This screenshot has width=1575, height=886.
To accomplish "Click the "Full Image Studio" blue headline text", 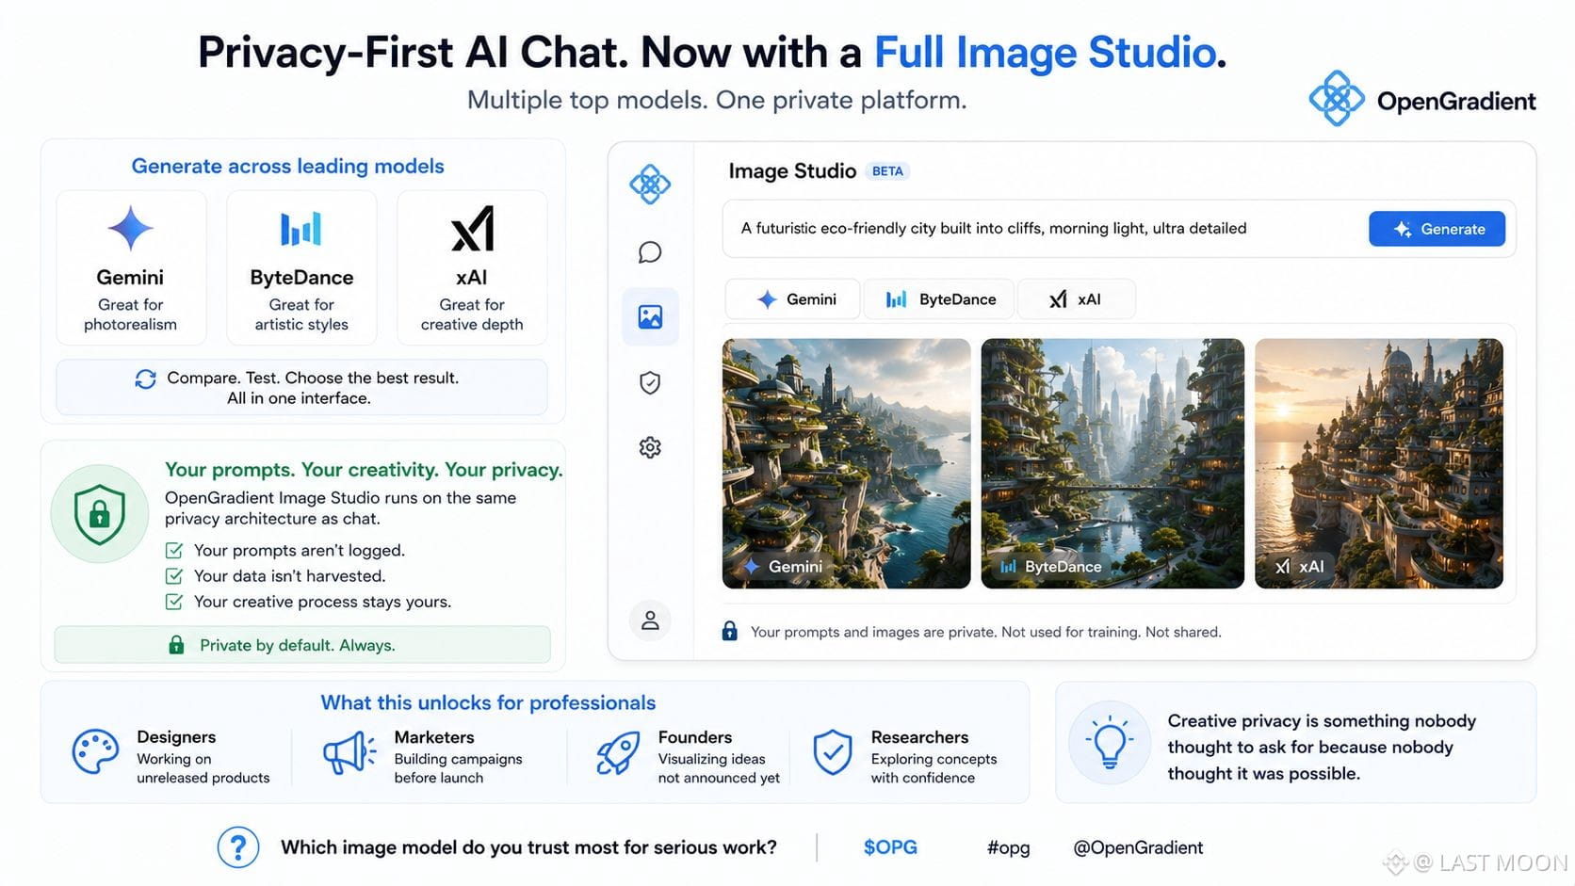I will click(1045, 53).
